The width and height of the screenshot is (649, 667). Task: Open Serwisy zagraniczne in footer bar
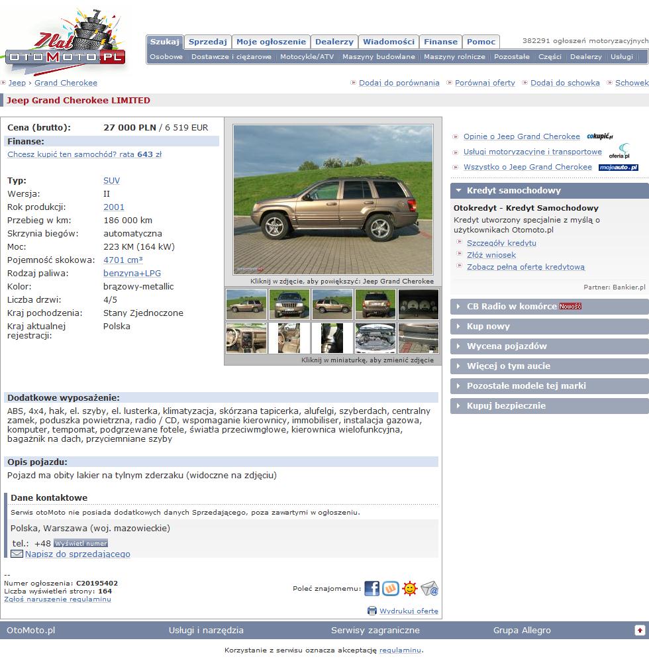click(x=375, y=630)
